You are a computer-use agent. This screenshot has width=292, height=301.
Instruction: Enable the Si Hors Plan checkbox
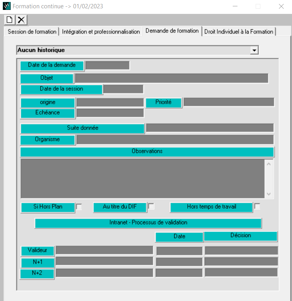tap(79, 207)
